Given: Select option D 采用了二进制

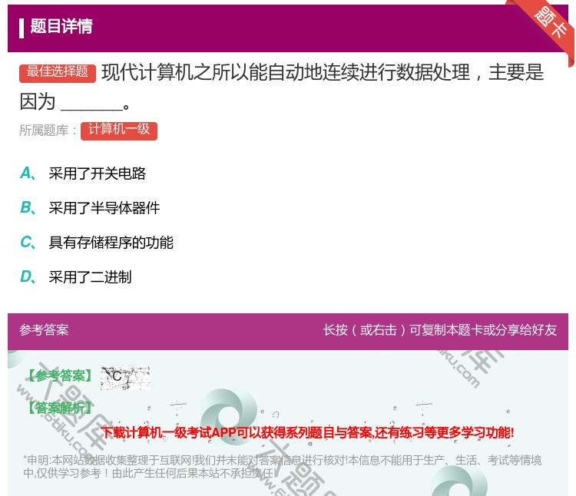Looking at the screenshot, I should tap(76, 277).
